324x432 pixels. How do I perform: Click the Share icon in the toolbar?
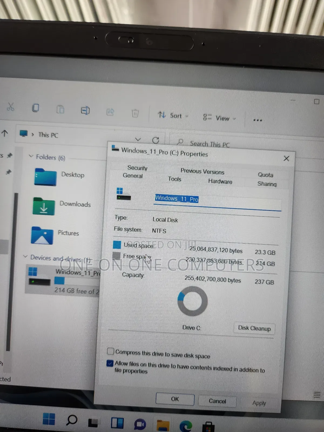pyautogui.click(x=110, y=112)
